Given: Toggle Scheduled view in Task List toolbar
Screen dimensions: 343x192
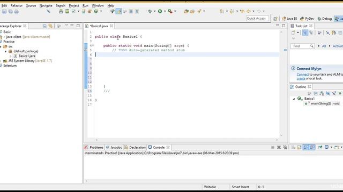Looking at the screenshot, I should click(x=311, y=33).
